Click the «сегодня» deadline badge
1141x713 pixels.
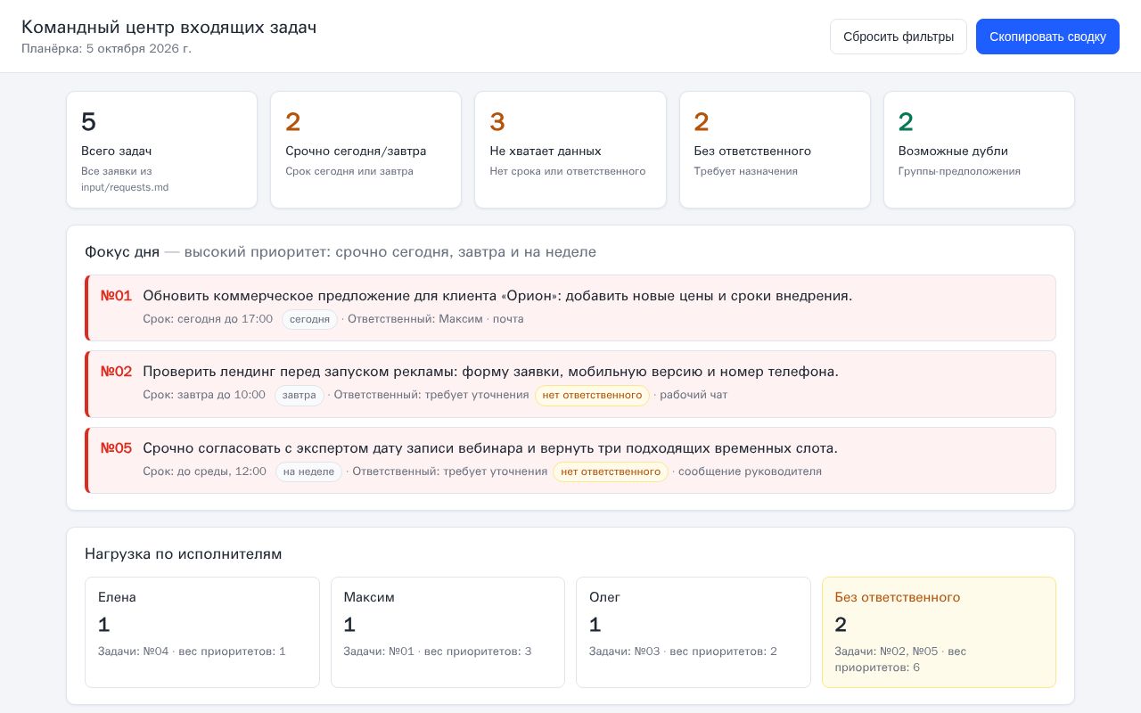click(309, 319)
